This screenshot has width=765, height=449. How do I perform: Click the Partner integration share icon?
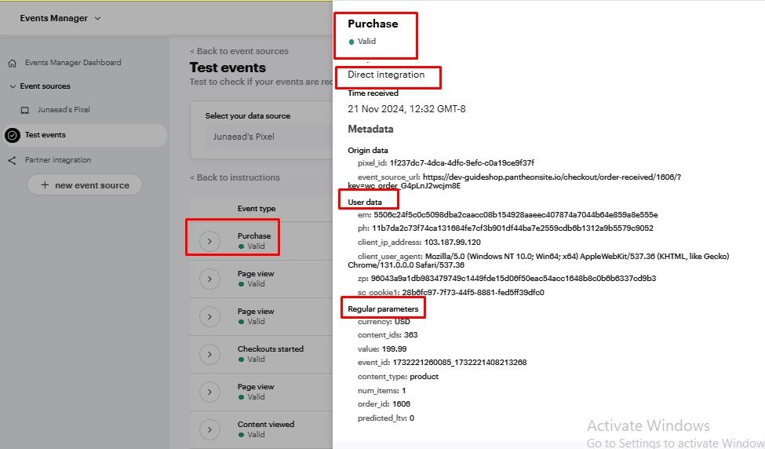(12, 160)
